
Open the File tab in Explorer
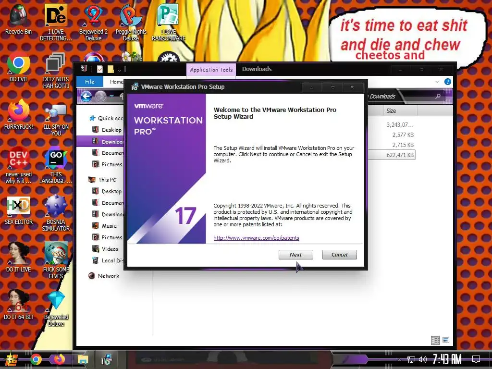[90, 82]
